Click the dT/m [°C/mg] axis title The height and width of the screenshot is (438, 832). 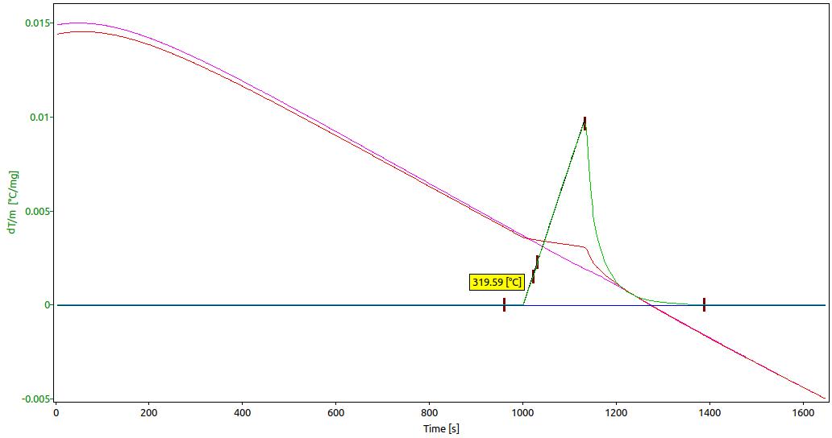point(13,209)
